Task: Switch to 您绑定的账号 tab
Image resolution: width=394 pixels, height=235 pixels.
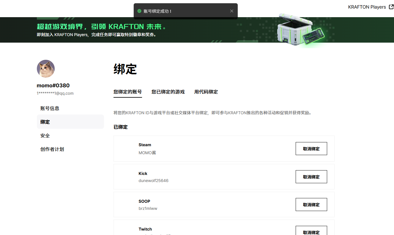Action: coord(128,92)
